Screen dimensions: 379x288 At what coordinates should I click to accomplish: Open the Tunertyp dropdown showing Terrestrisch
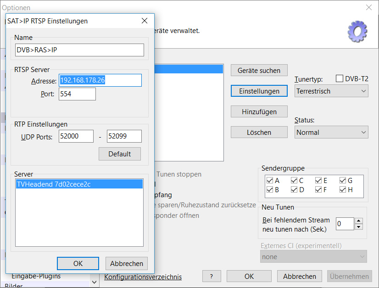point(331,91)
